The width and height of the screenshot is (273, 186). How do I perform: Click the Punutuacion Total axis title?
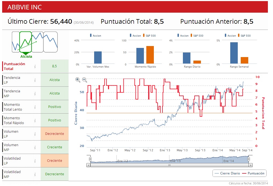pos(263,113)
